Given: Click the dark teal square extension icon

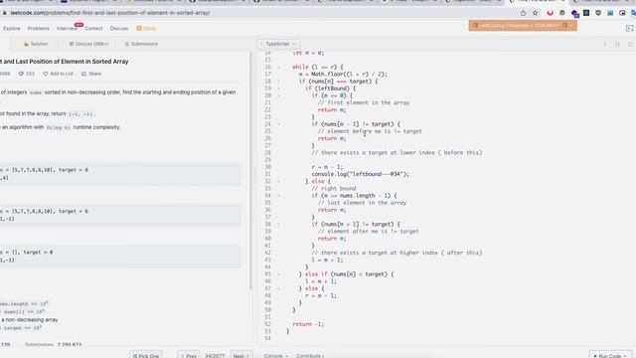Looking at the screenshot, I should [586, 13].
